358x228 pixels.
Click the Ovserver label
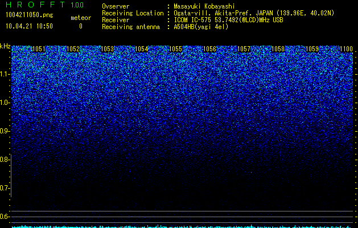pyautogui.click(x=116, y=6)
